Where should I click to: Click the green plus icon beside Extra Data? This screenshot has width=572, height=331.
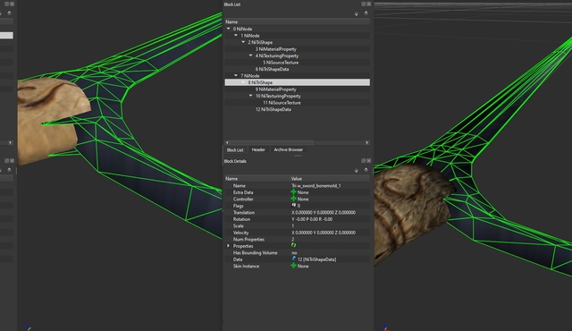(x=293, y=192)
